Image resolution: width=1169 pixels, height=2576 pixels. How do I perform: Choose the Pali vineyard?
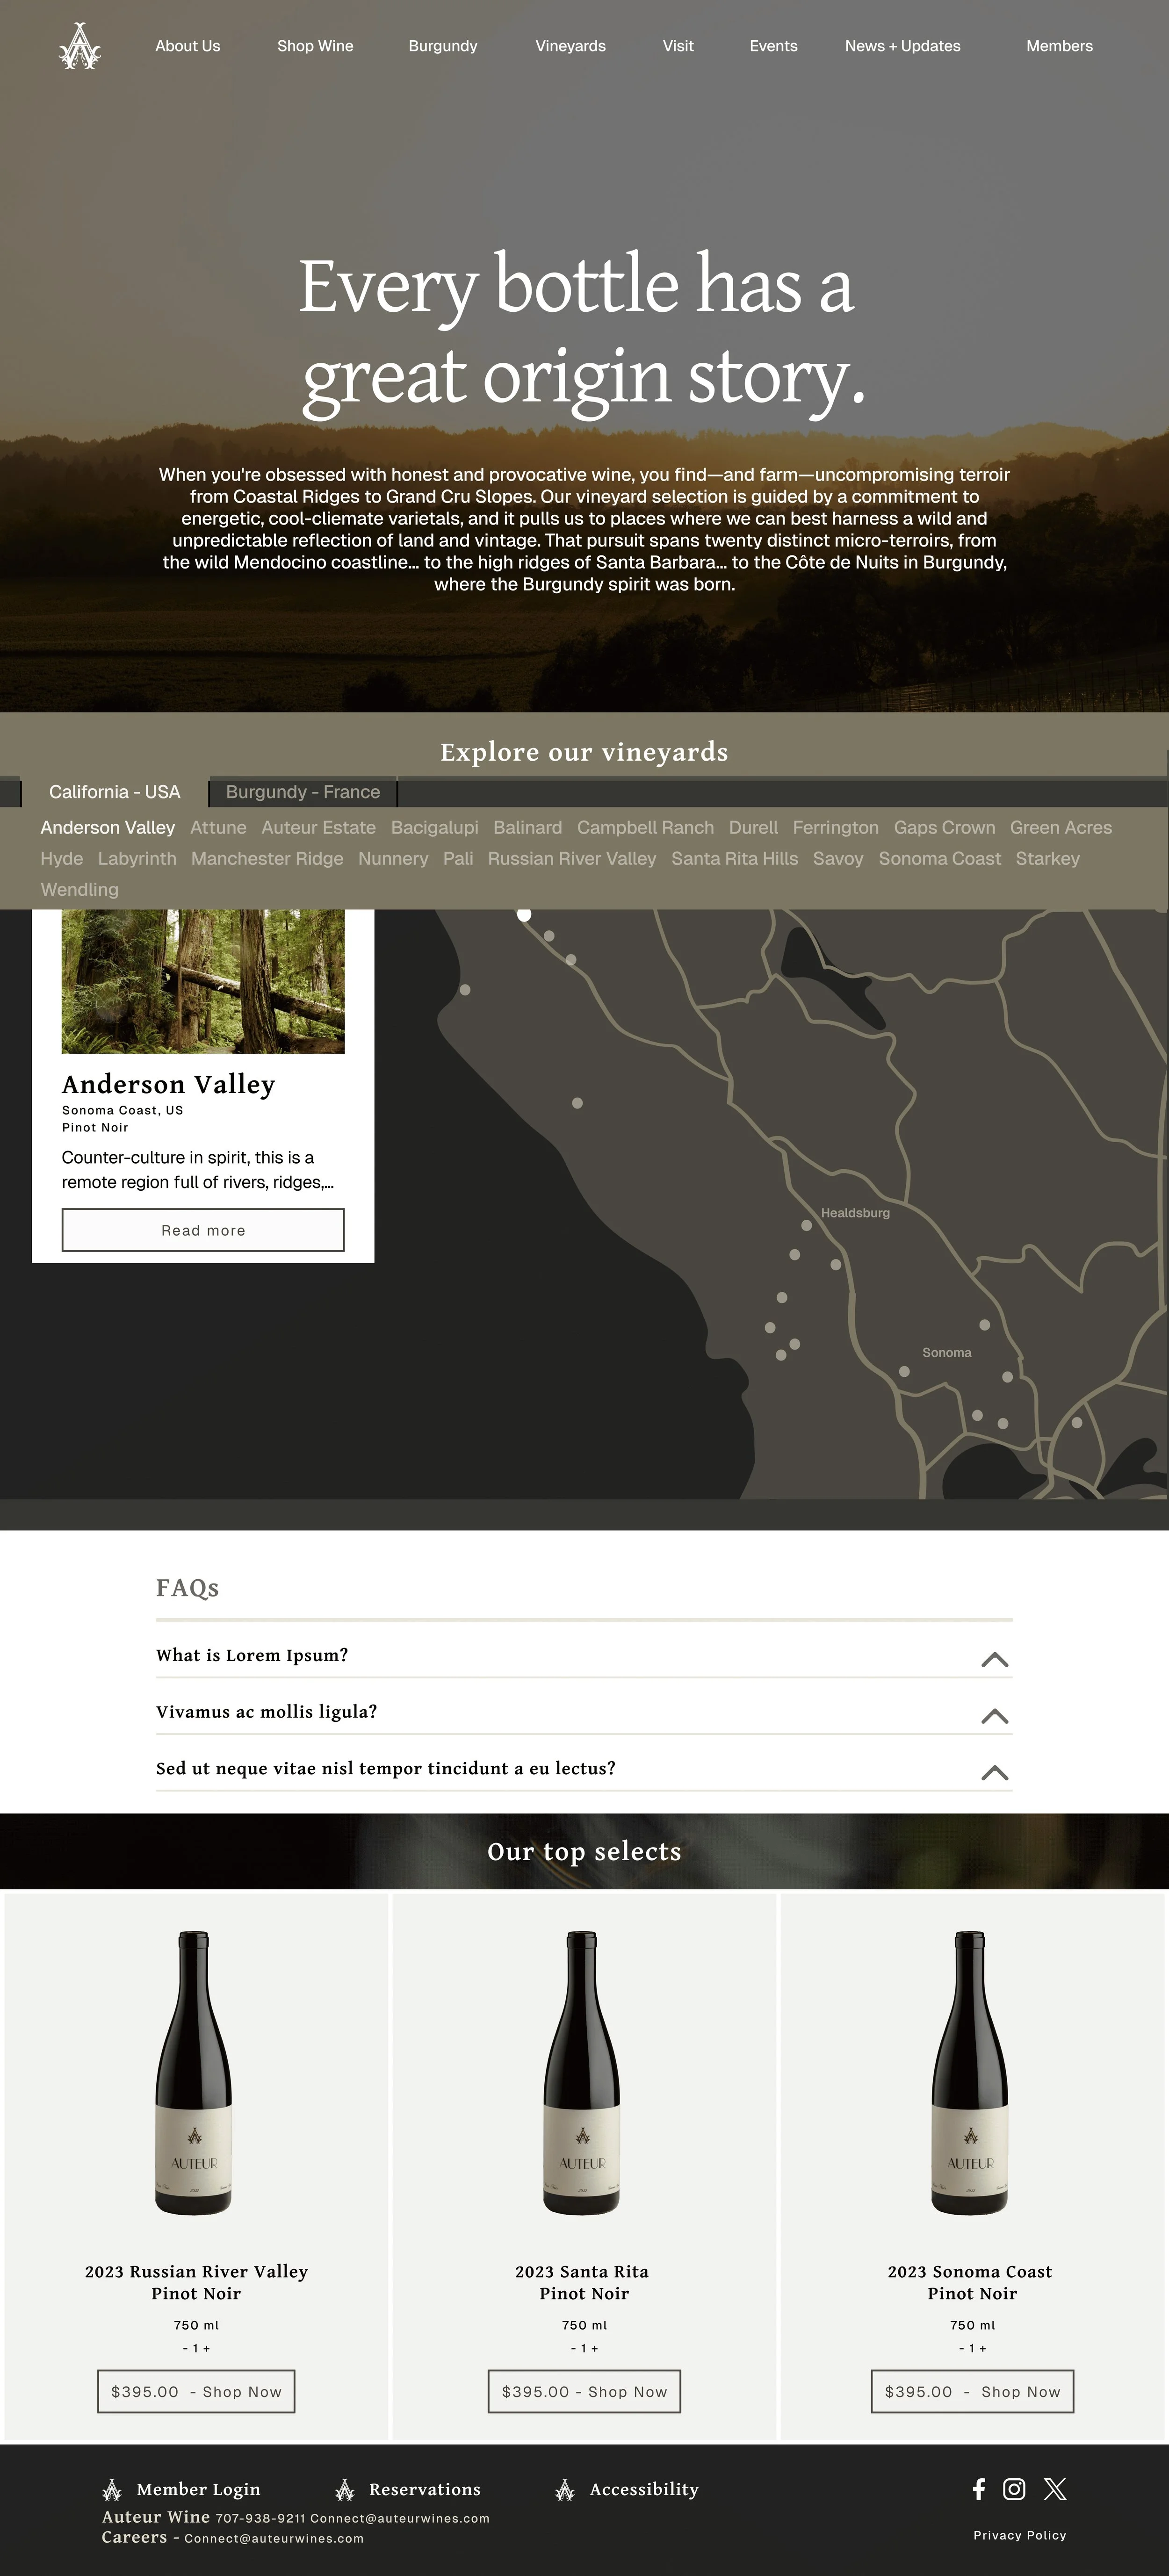point(458,859)
